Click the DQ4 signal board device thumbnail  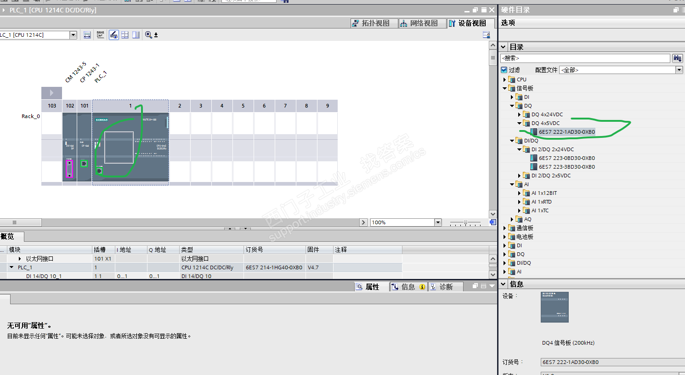(x=555, y=307)
